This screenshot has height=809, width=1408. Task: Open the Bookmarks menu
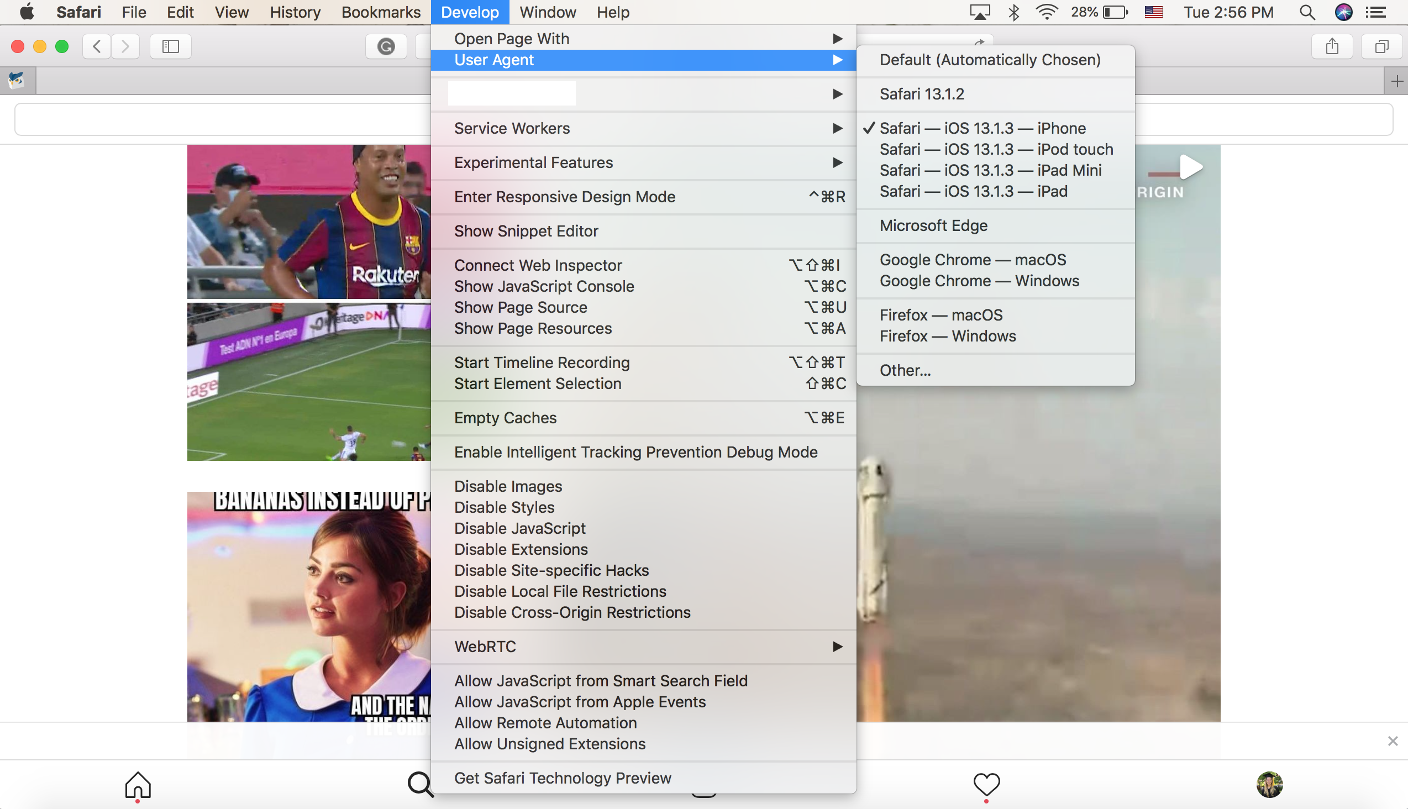[381, 12]
